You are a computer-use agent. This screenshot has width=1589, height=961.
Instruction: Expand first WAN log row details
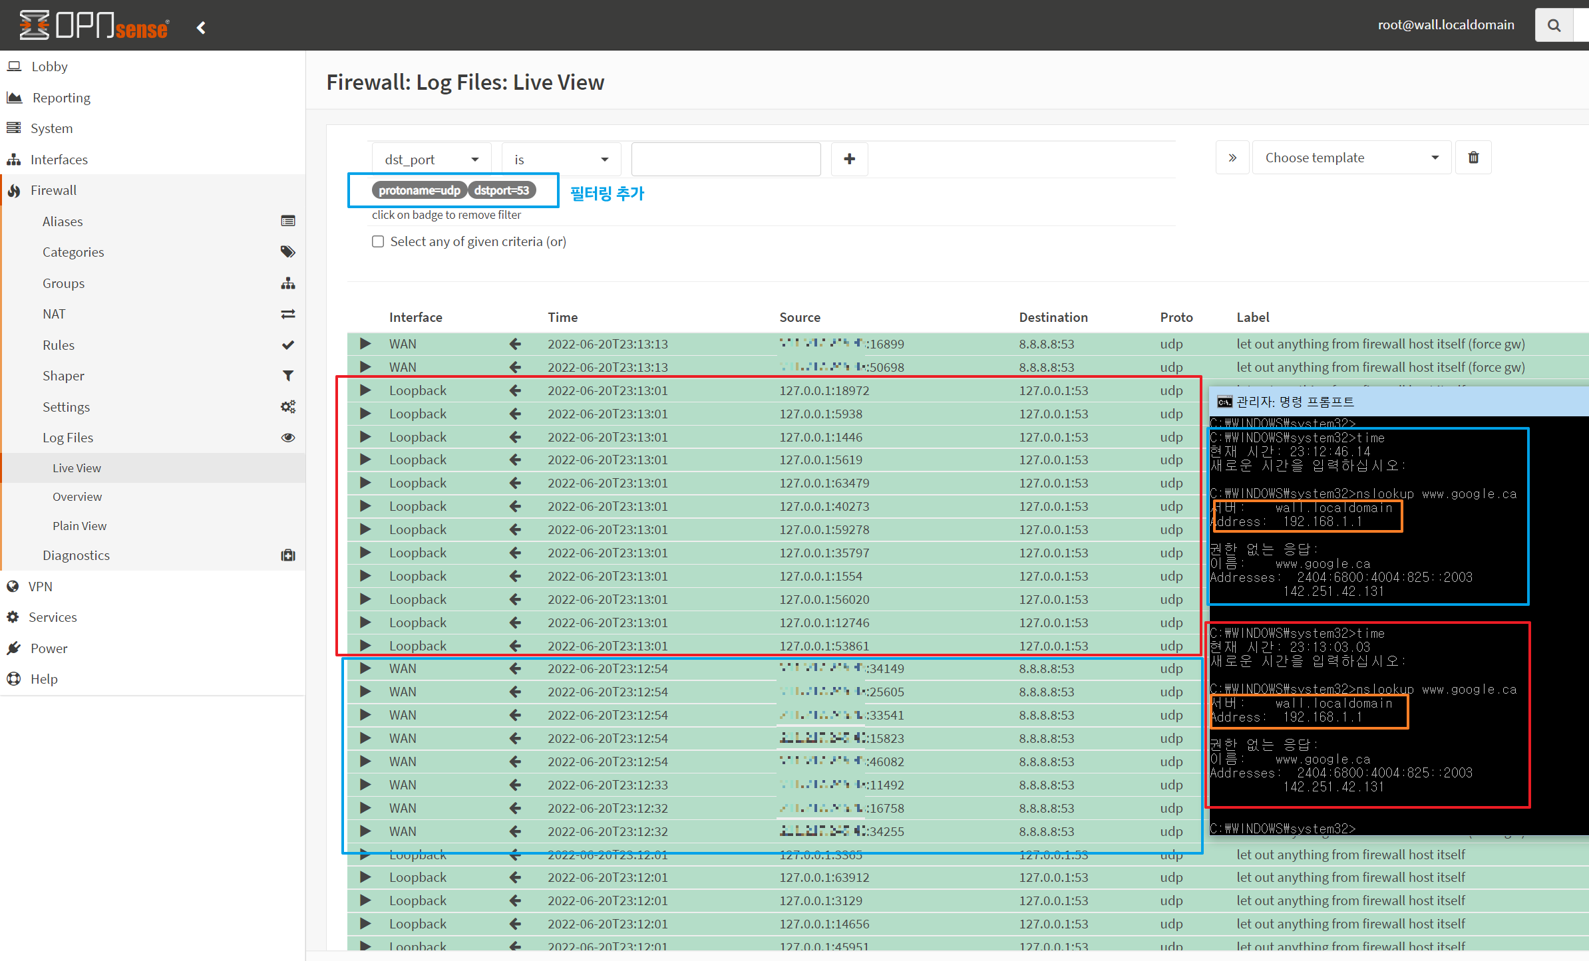point(365,344)
